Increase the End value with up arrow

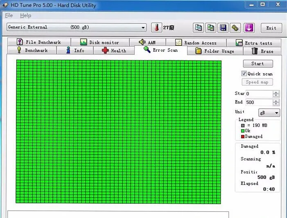pyautogui.click(x=276, y=101)
